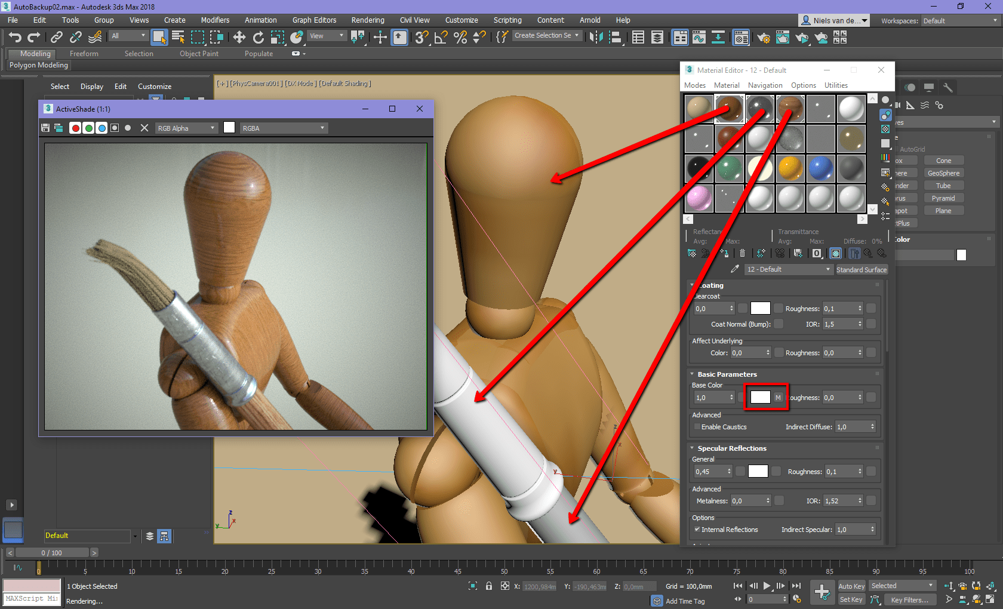The width and height of the screenshot is (1003, 609).
Task: Switch to the Freeform ribbon tab
Action: [x=84, y=54]
